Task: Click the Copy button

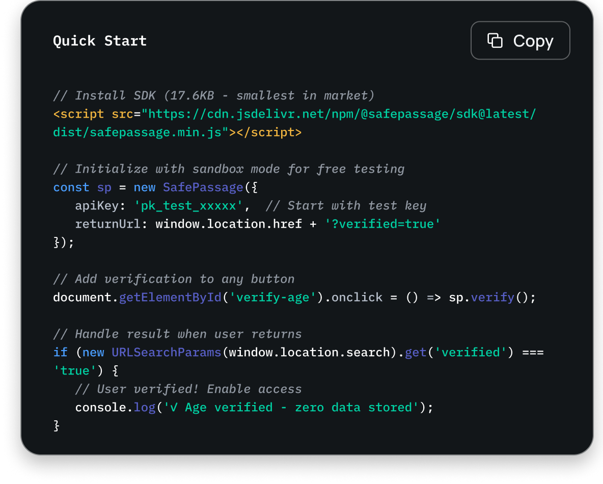Action: [x=520, y=40]
